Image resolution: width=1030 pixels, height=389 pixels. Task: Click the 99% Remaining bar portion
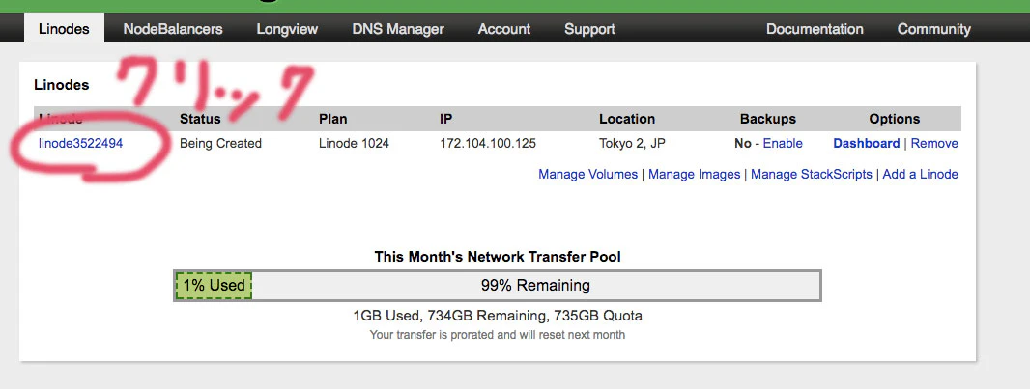(535, 286)
